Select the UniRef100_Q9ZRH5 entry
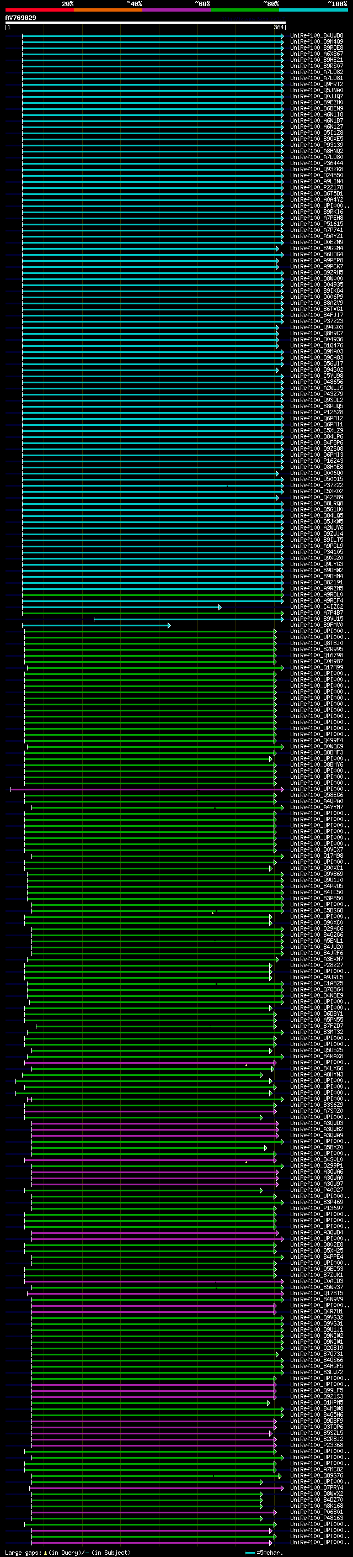The height and width of the screenshot is (1557, 353). tap(317, 273)
